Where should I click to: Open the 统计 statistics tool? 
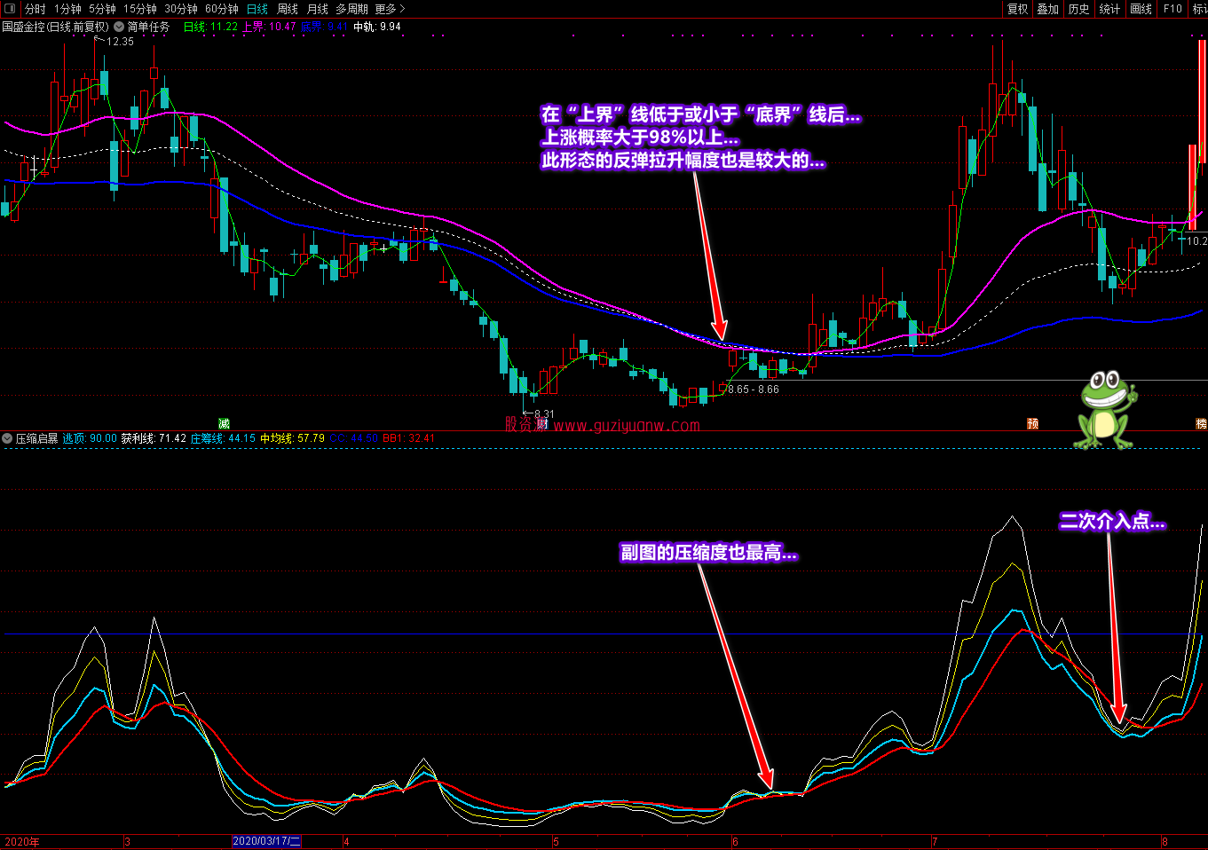click(x=1110, y=9)
